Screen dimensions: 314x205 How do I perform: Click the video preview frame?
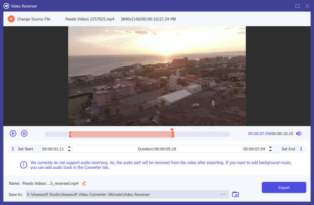point(157,76)
